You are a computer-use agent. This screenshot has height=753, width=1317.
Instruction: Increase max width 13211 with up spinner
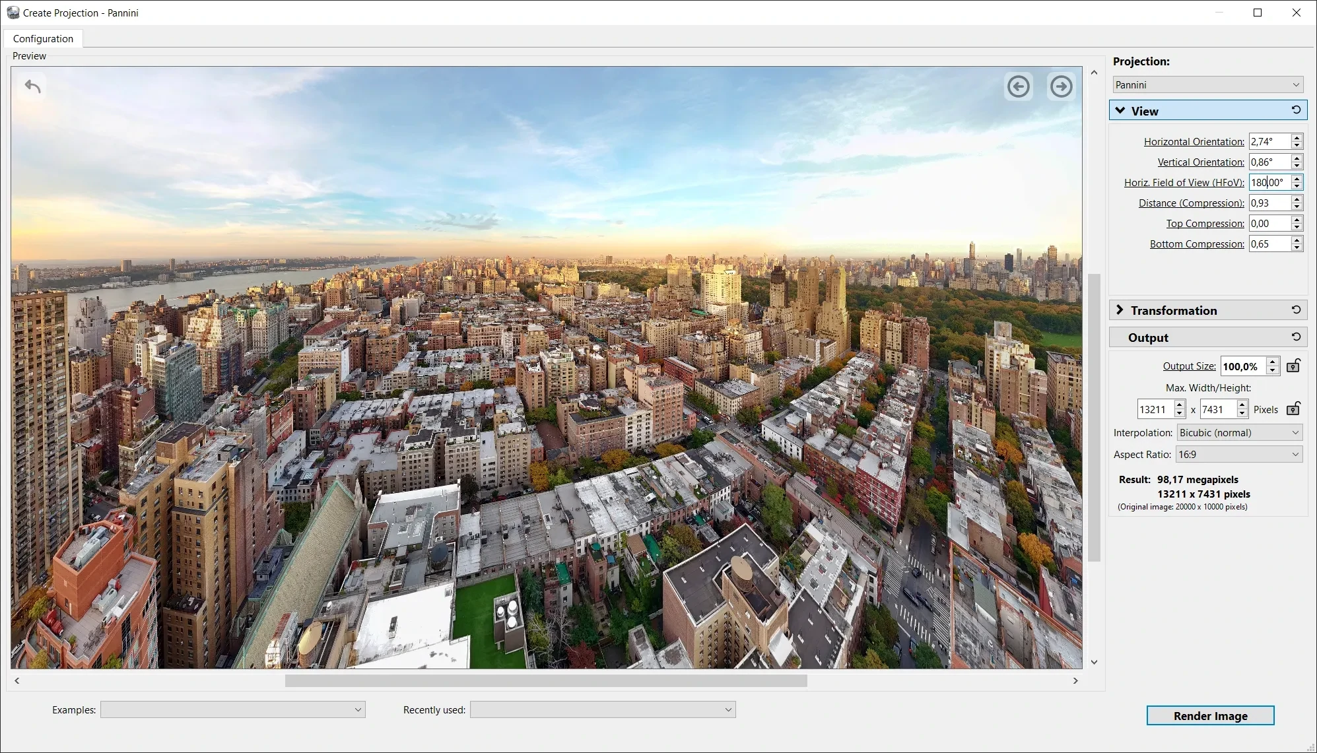click(1180, 405)
